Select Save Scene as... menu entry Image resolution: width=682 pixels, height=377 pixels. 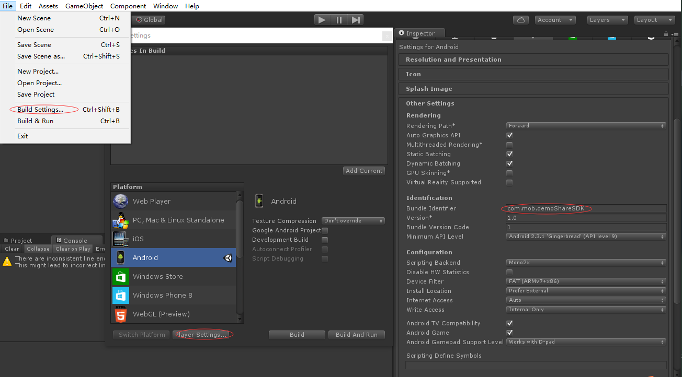click(x=65, y=56)
